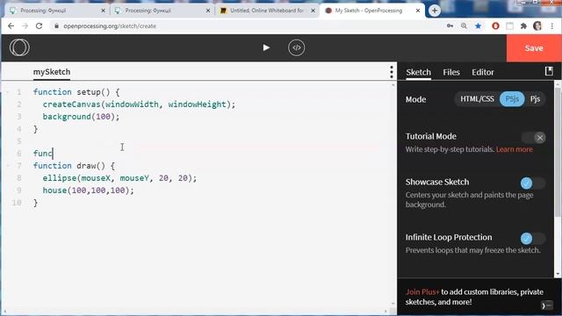Go back in browser history
The width and height of the screenshot is (562, 316).
tap(11, 25)
